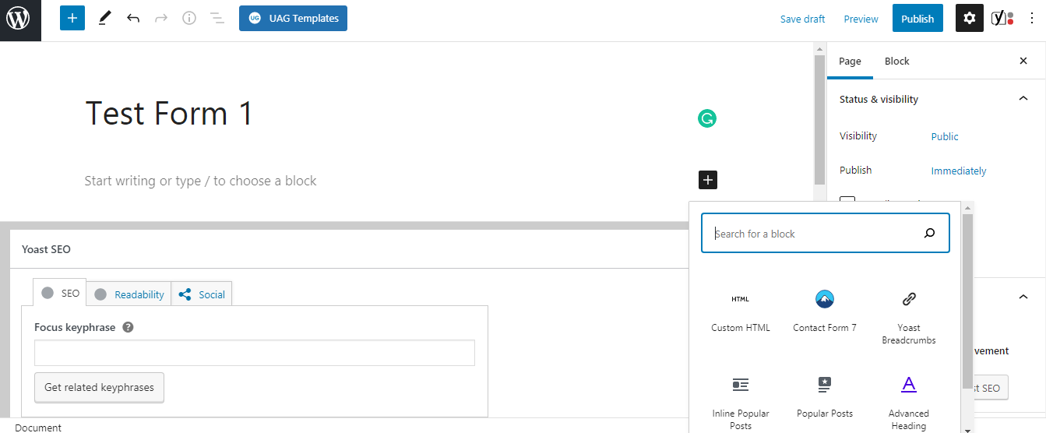Click the search magnifier icon
Image resolution: width=1046 pixels, height=433 pixels.
coord(929,233)
